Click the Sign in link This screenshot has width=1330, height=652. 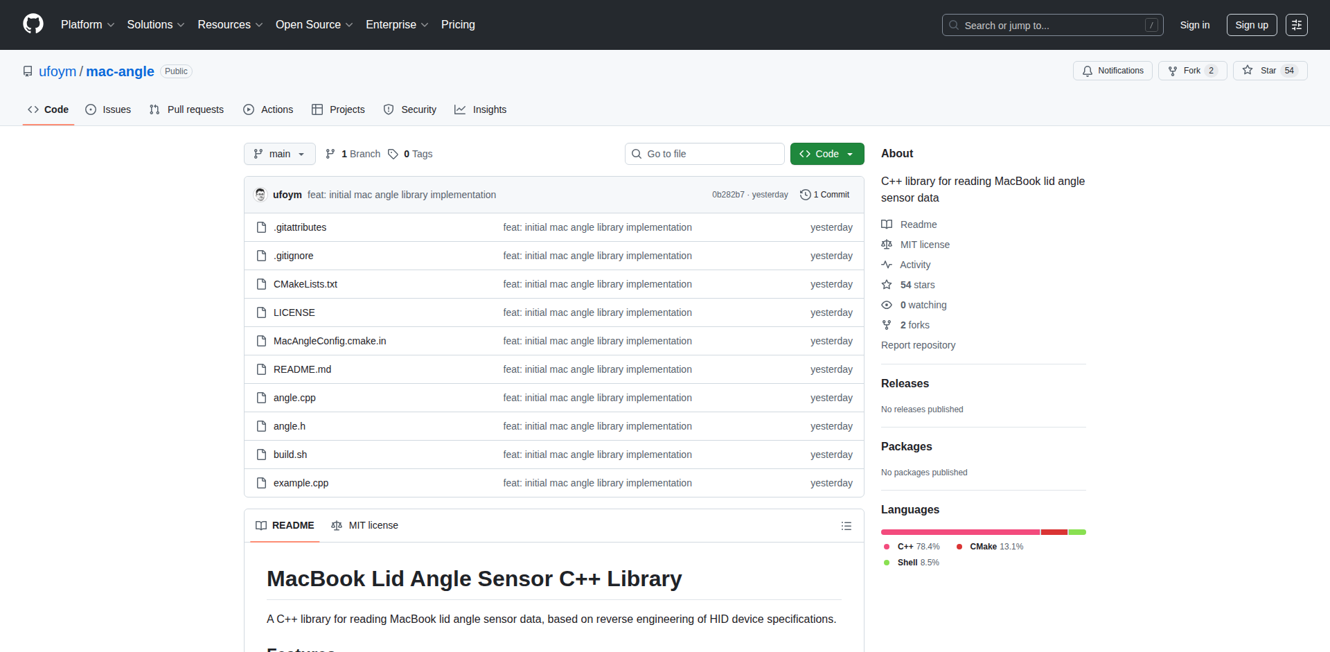pyautogui.click(x=1195, y=25)
